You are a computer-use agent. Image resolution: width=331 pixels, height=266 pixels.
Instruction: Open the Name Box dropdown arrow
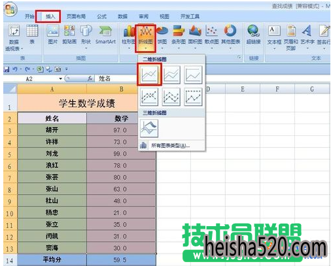[60, 78]
